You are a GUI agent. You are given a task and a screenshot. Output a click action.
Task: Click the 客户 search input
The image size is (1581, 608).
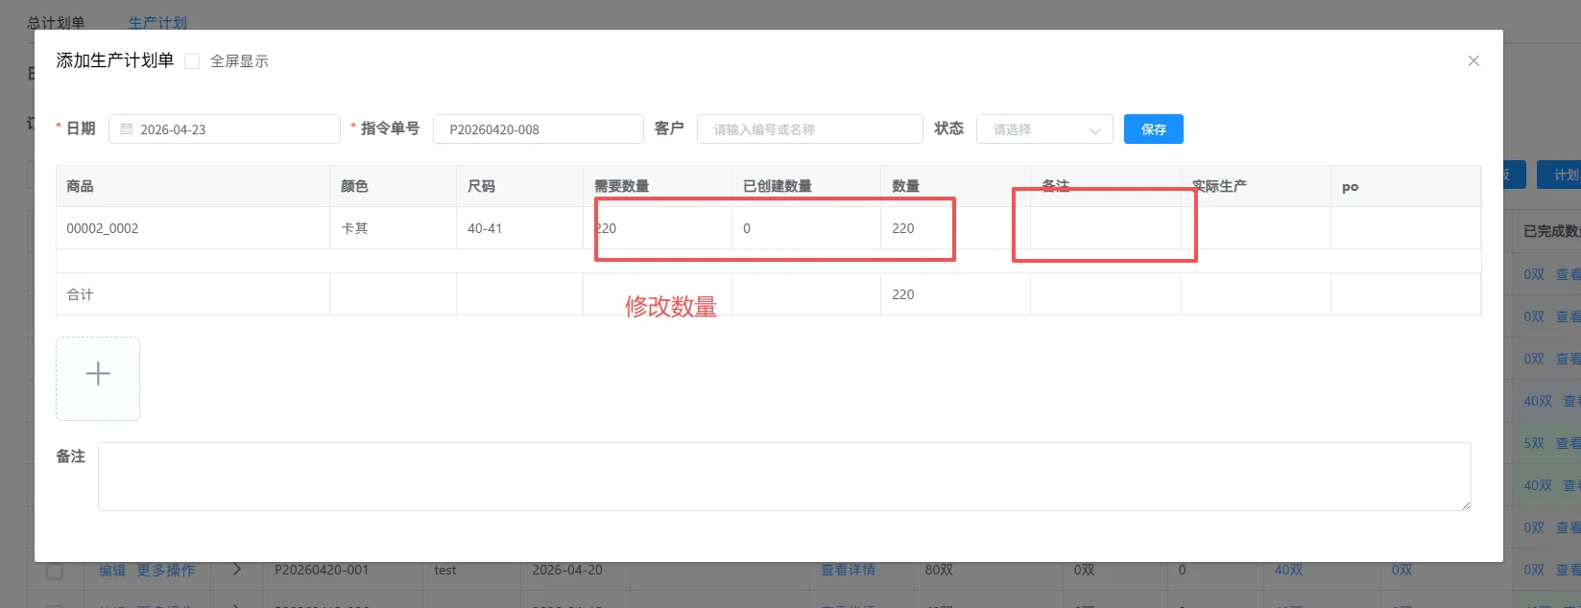pos(809,129)
